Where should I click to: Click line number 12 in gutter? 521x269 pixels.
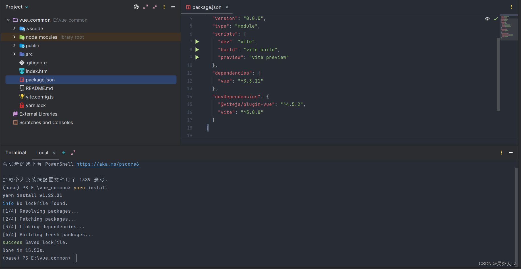[190, 81]
